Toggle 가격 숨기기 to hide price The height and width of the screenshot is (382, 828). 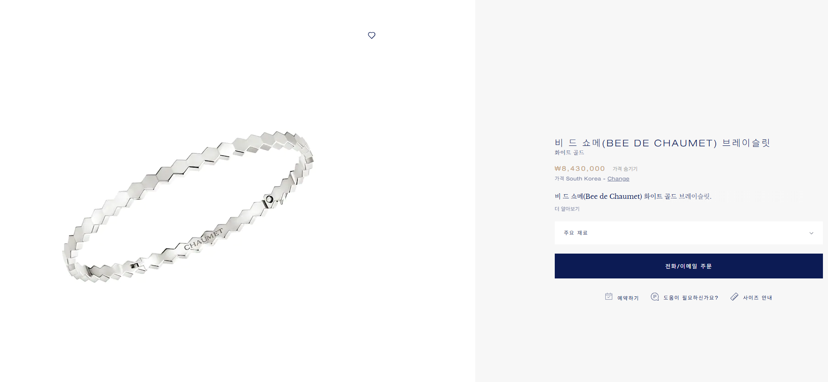(x=625, y=169)
